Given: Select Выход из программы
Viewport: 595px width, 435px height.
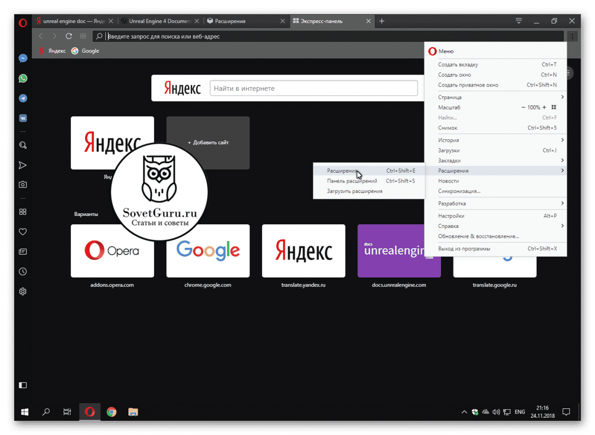Looking at the screenshot, I should 496,249.
